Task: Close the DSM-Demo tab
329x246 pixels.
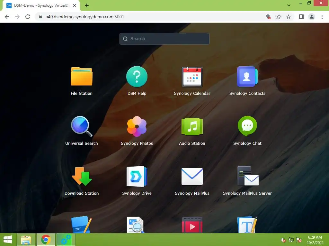Action: [75, 5]
